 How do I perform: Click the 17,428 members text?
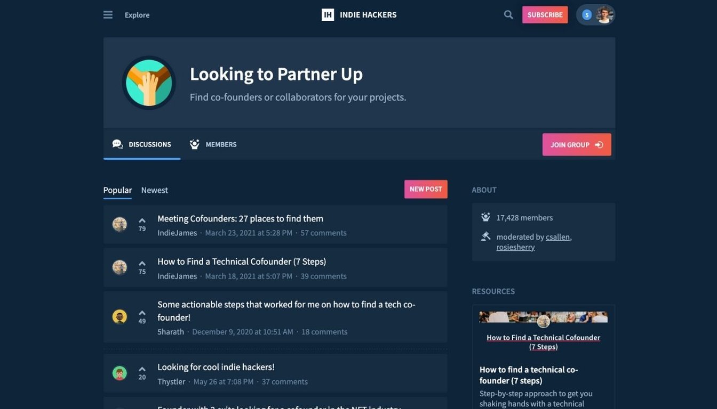tap(524, 218)
